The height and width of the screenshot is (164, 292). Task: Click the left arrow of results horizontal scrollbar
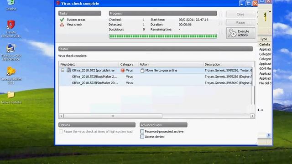coord(61,116)
